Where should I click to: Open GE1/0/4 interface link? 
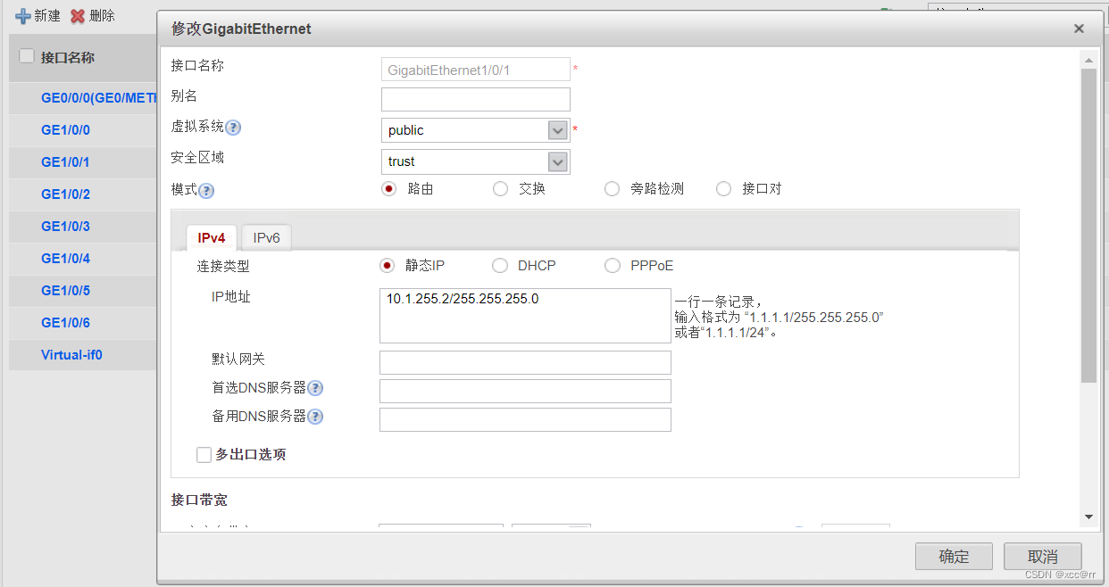(65, 258)
